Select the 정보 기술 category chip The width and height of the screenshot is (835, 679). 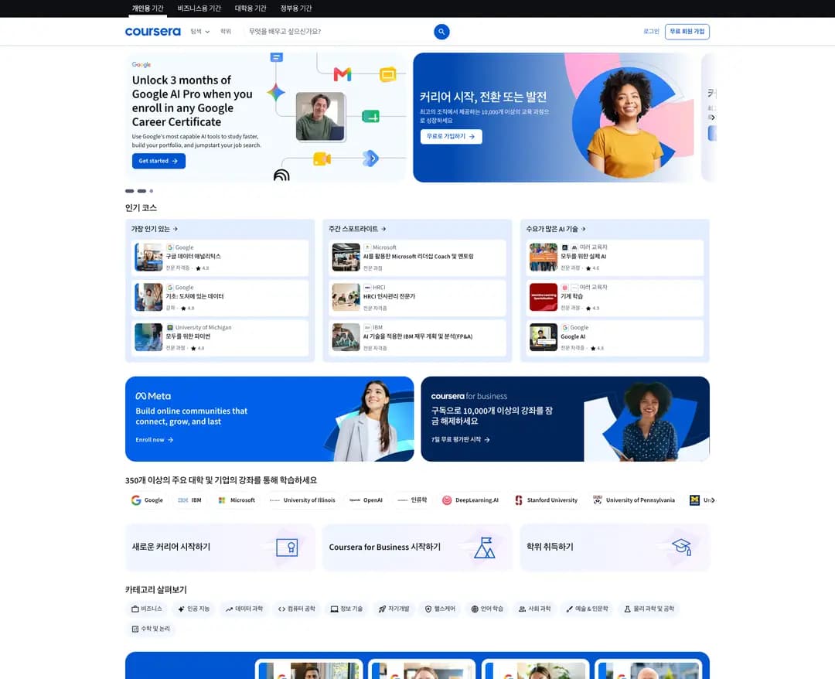(346, 609)
